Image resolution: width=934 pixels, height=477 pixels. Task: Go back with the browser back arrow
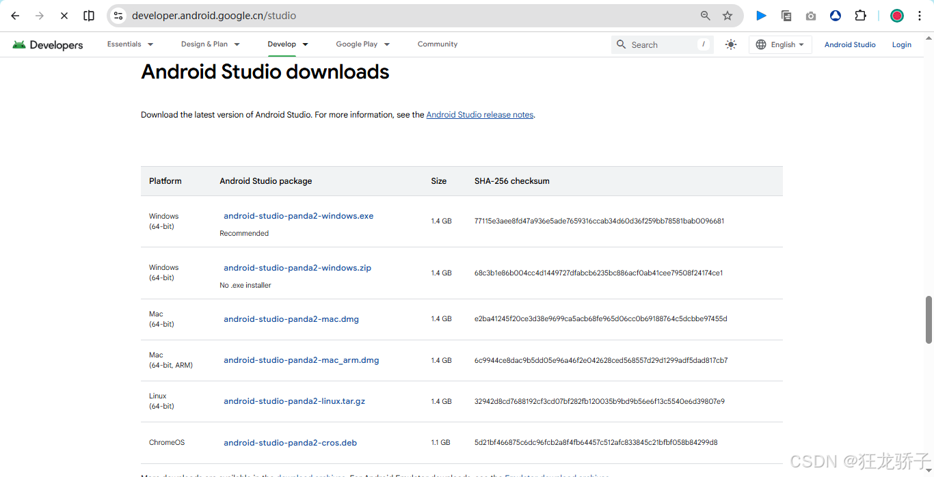pyautogui.click(x=15, y=16)
